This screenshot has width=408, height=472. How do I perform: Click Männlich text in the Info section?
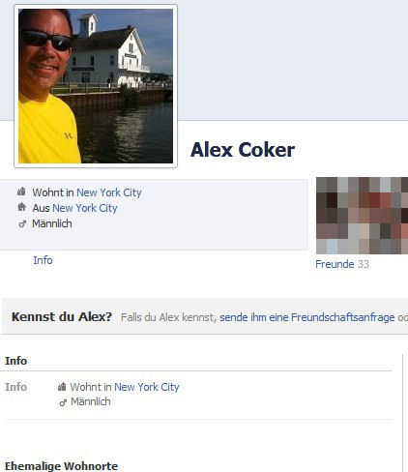coord(91,401)
